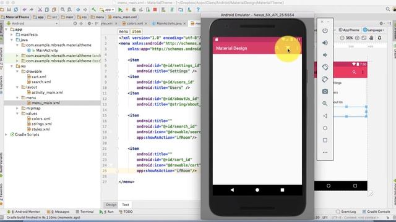The width and height of the screenshot is (396, 222).
Task: Expand Gradle Scripts node
Action: pos(6,134)
